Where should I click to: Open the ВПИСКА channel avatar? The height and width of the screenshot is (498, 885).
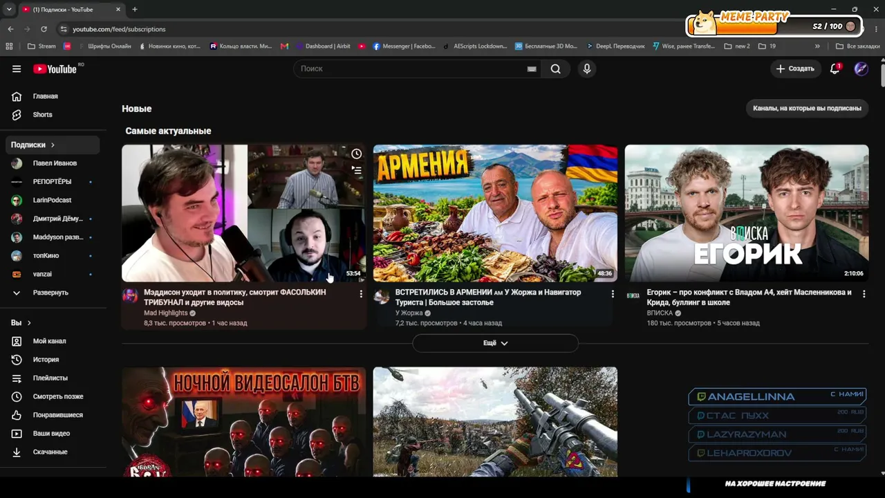pyautogui.click(x=633, y=296)
